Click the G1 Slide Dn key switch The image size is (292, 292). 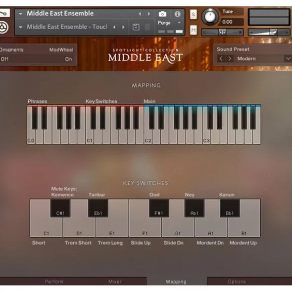[178, 227]
